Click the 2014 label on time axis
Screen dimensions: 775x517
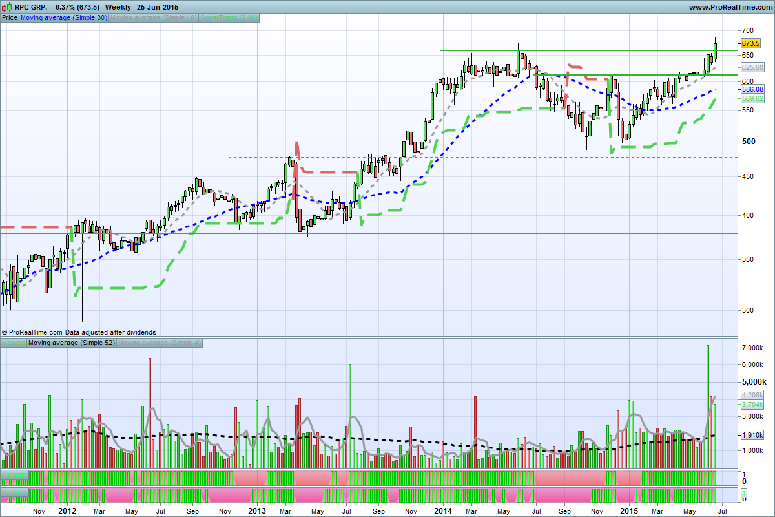(442, 511)
